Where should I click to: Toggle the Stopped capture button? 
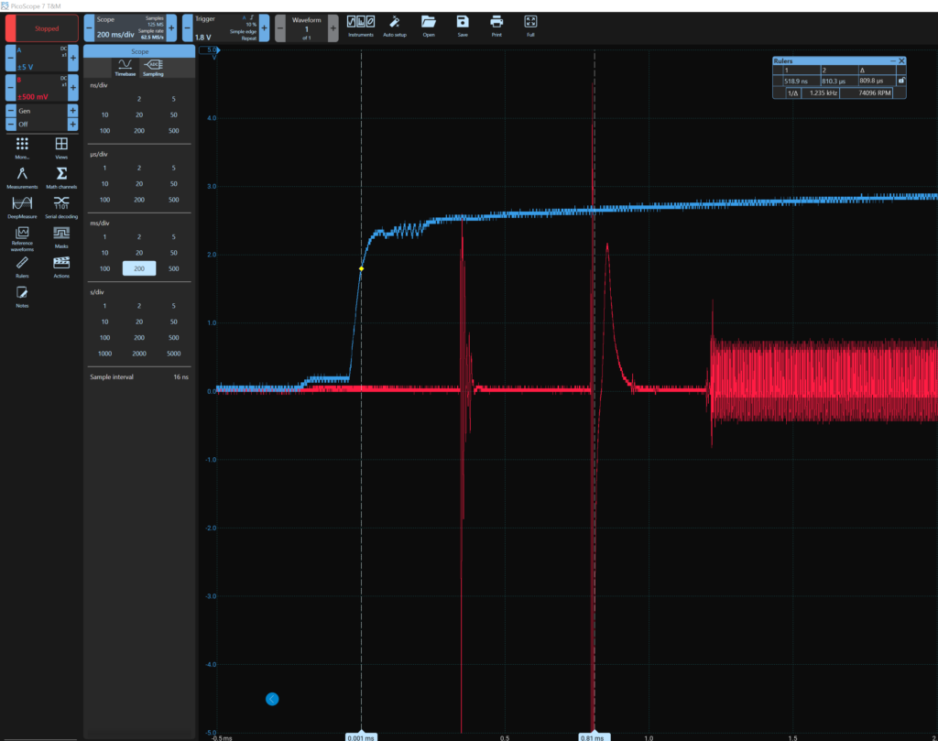[40, 28]
